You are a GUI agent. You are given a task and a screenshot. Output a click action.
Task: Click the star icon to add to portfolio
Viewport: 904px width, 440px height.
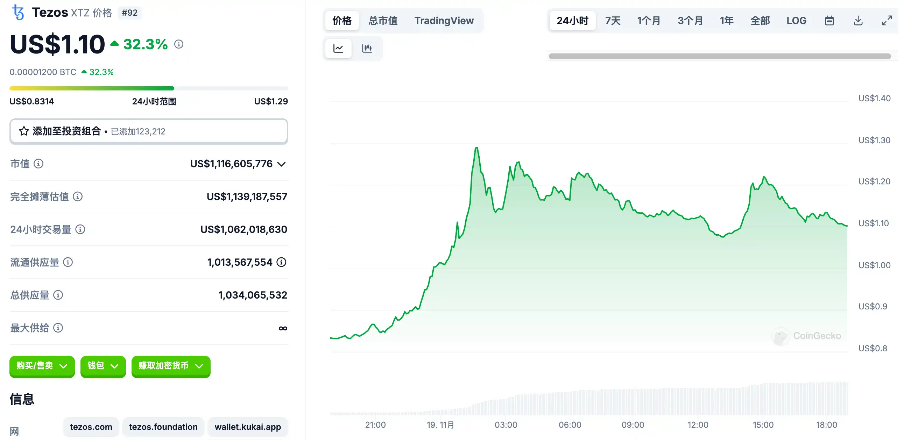(x=24, y=131)
